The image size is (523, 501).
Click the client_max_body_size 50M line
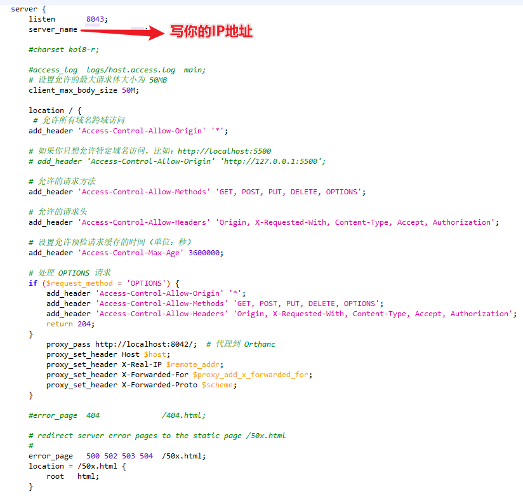(x=83, y=90)
